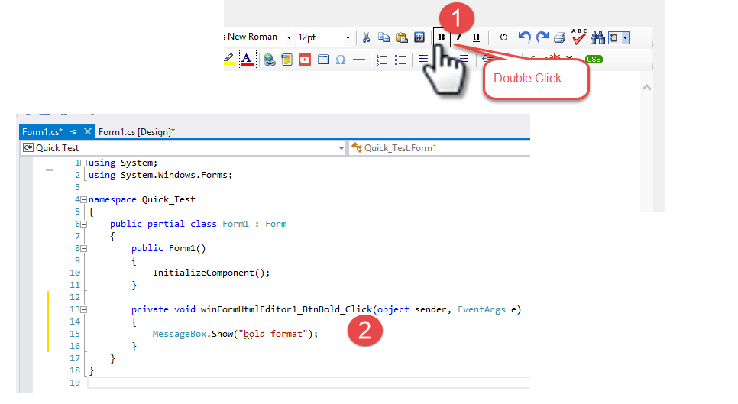Viewport: 738px width, 404px height.
Task: Insert special symbol with the Omega icon
Action: point(341,60)
